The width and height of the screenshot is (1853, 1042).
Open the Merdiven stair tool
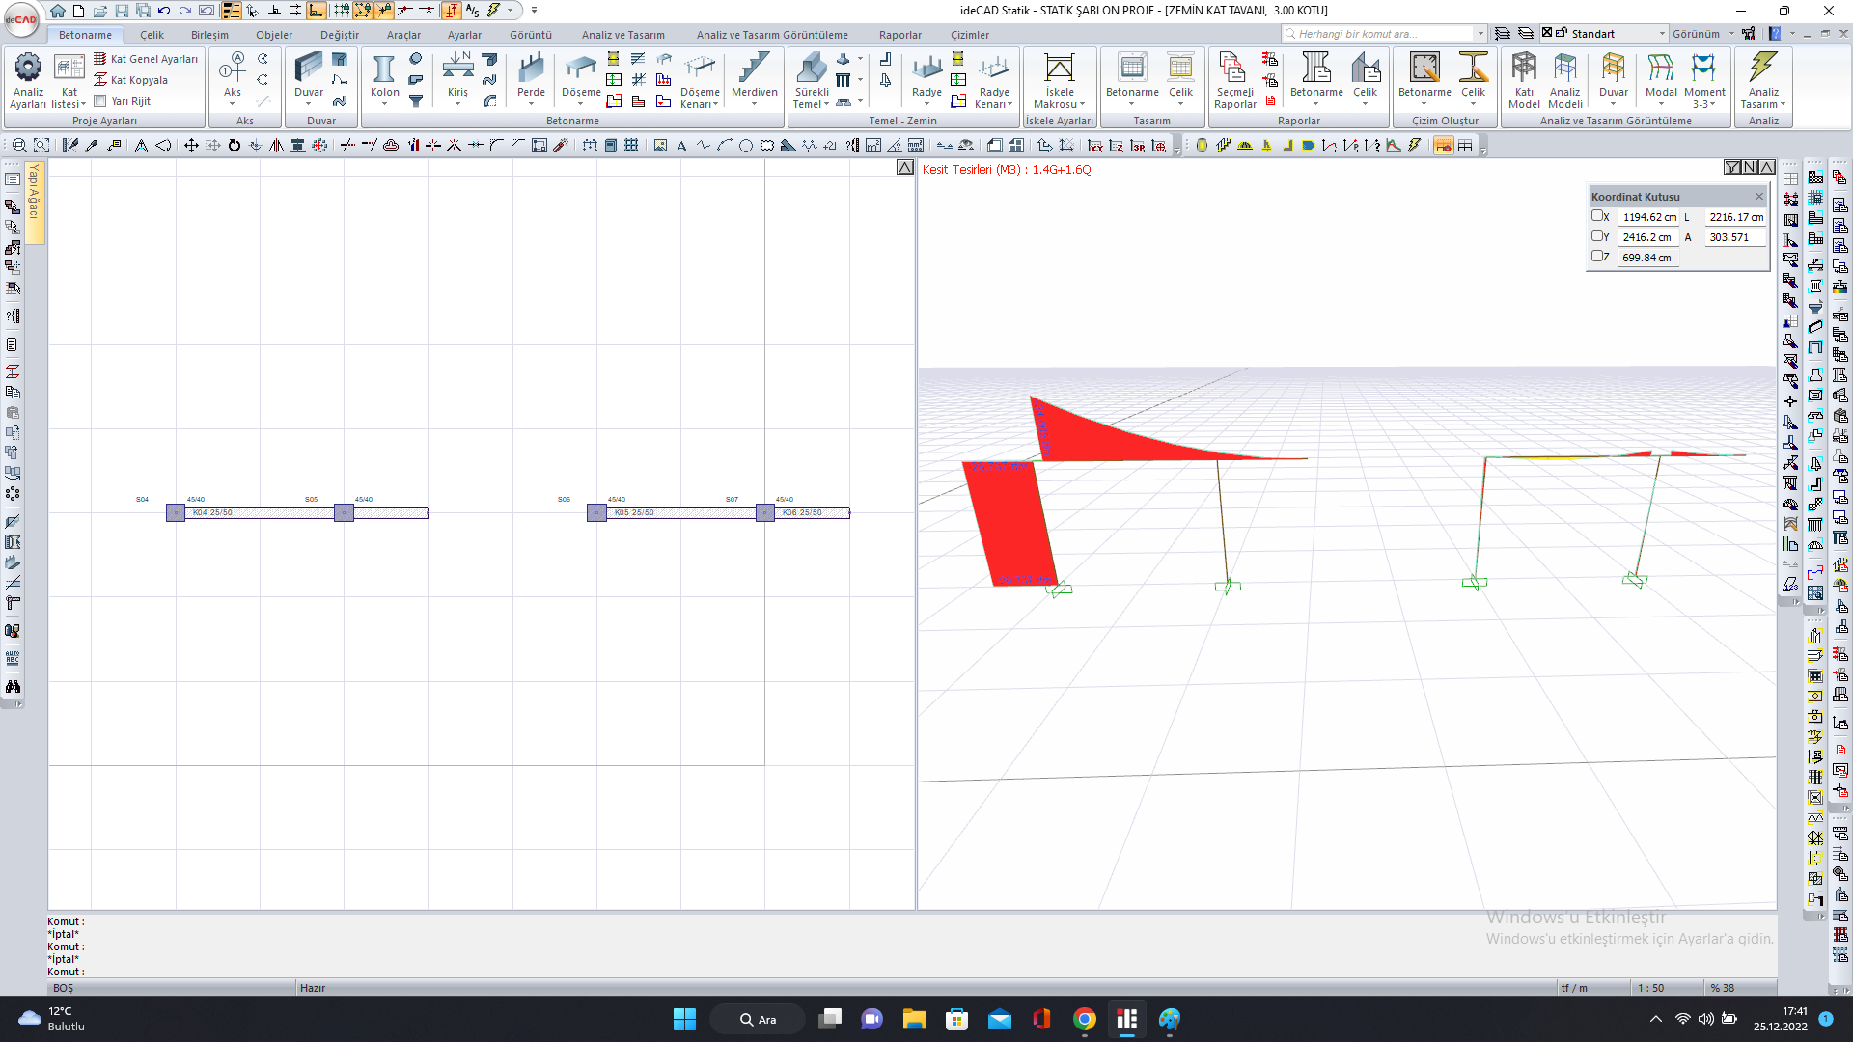754,76
